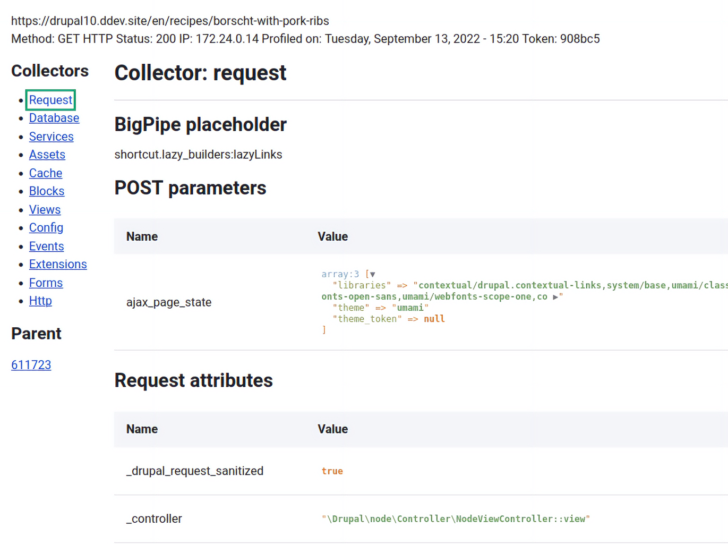
Task: Open the Config collector
Action: pyautogui.click(x=46, y=228)
